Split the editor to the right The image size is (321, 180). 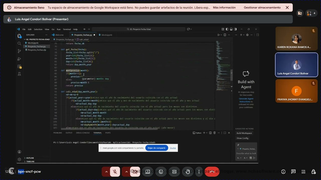tap(225, 35)
